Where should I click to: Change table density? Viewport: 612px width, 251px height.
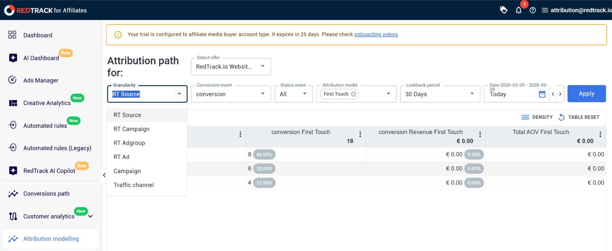pos(537,117)
